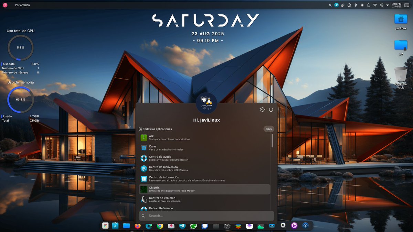Open Discover software store in dock
The image size is (413, 232).
[x=115, y=226]
